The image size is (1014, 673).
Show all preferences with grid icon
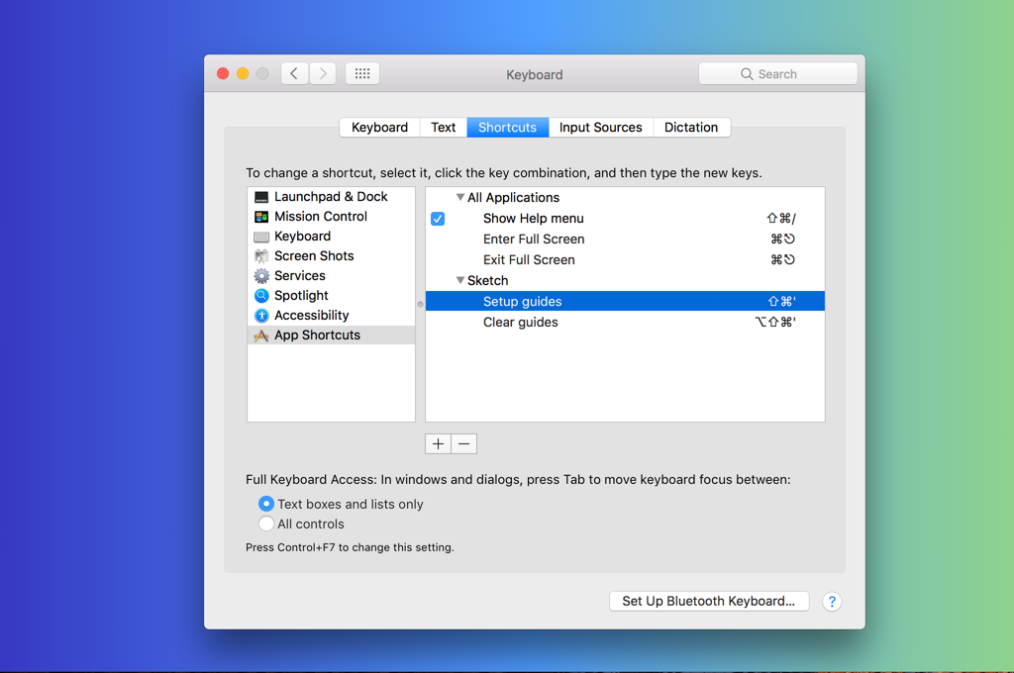click(x=362, y=73)
